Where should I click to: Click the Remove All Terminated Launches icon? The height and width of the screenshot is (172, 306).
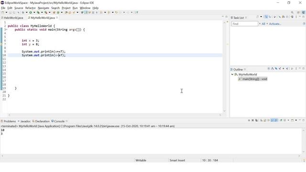256,120
